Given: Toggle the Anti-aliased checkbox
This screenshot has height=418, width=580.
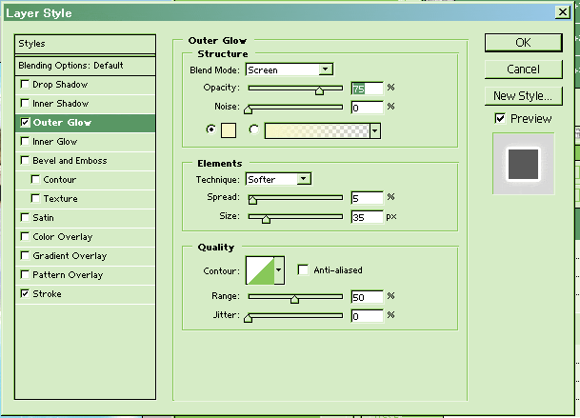Looking at the screenshot, I should (x=303, y=270).
